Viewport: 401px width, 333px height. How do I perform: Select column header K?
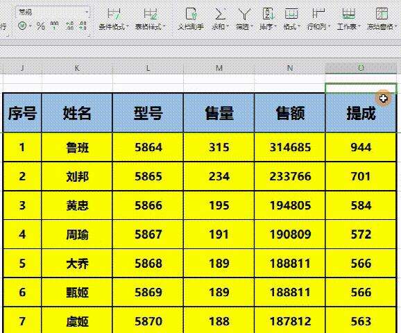click(77, 68)
